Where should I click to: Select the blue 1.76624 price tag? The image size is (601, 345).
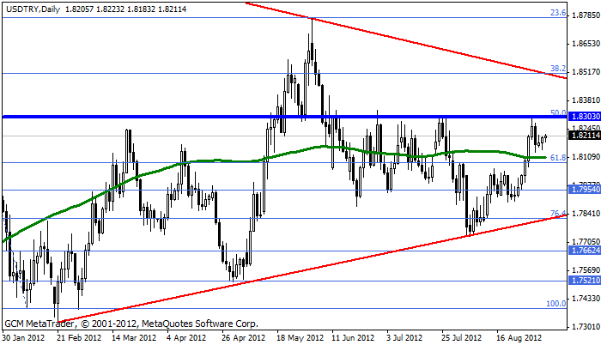[585, 251]
